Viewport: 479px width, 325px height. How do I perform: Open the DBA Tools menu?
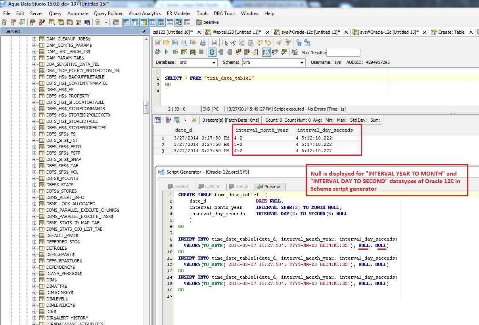[224, 13]
